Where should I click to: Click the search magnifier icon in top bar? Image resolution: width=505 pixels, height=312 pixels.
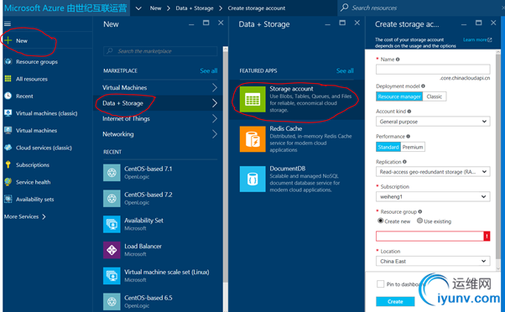(344, 8)
